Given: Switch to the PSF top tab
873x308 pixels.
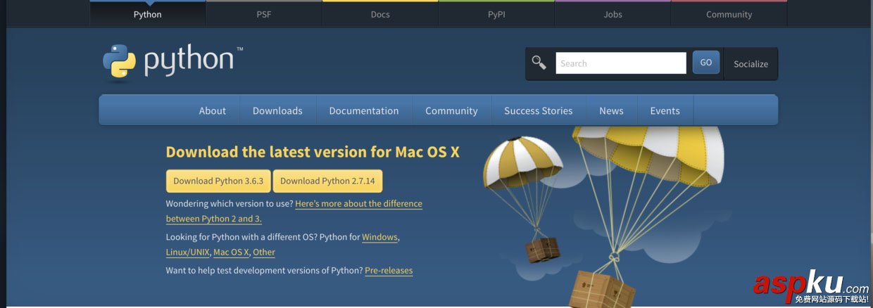Looking at the screenshot, I should (x=264, y=14).
